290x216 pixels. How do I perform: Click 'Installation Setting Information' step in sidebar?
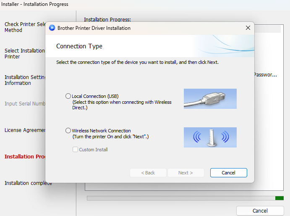(25, 80)
